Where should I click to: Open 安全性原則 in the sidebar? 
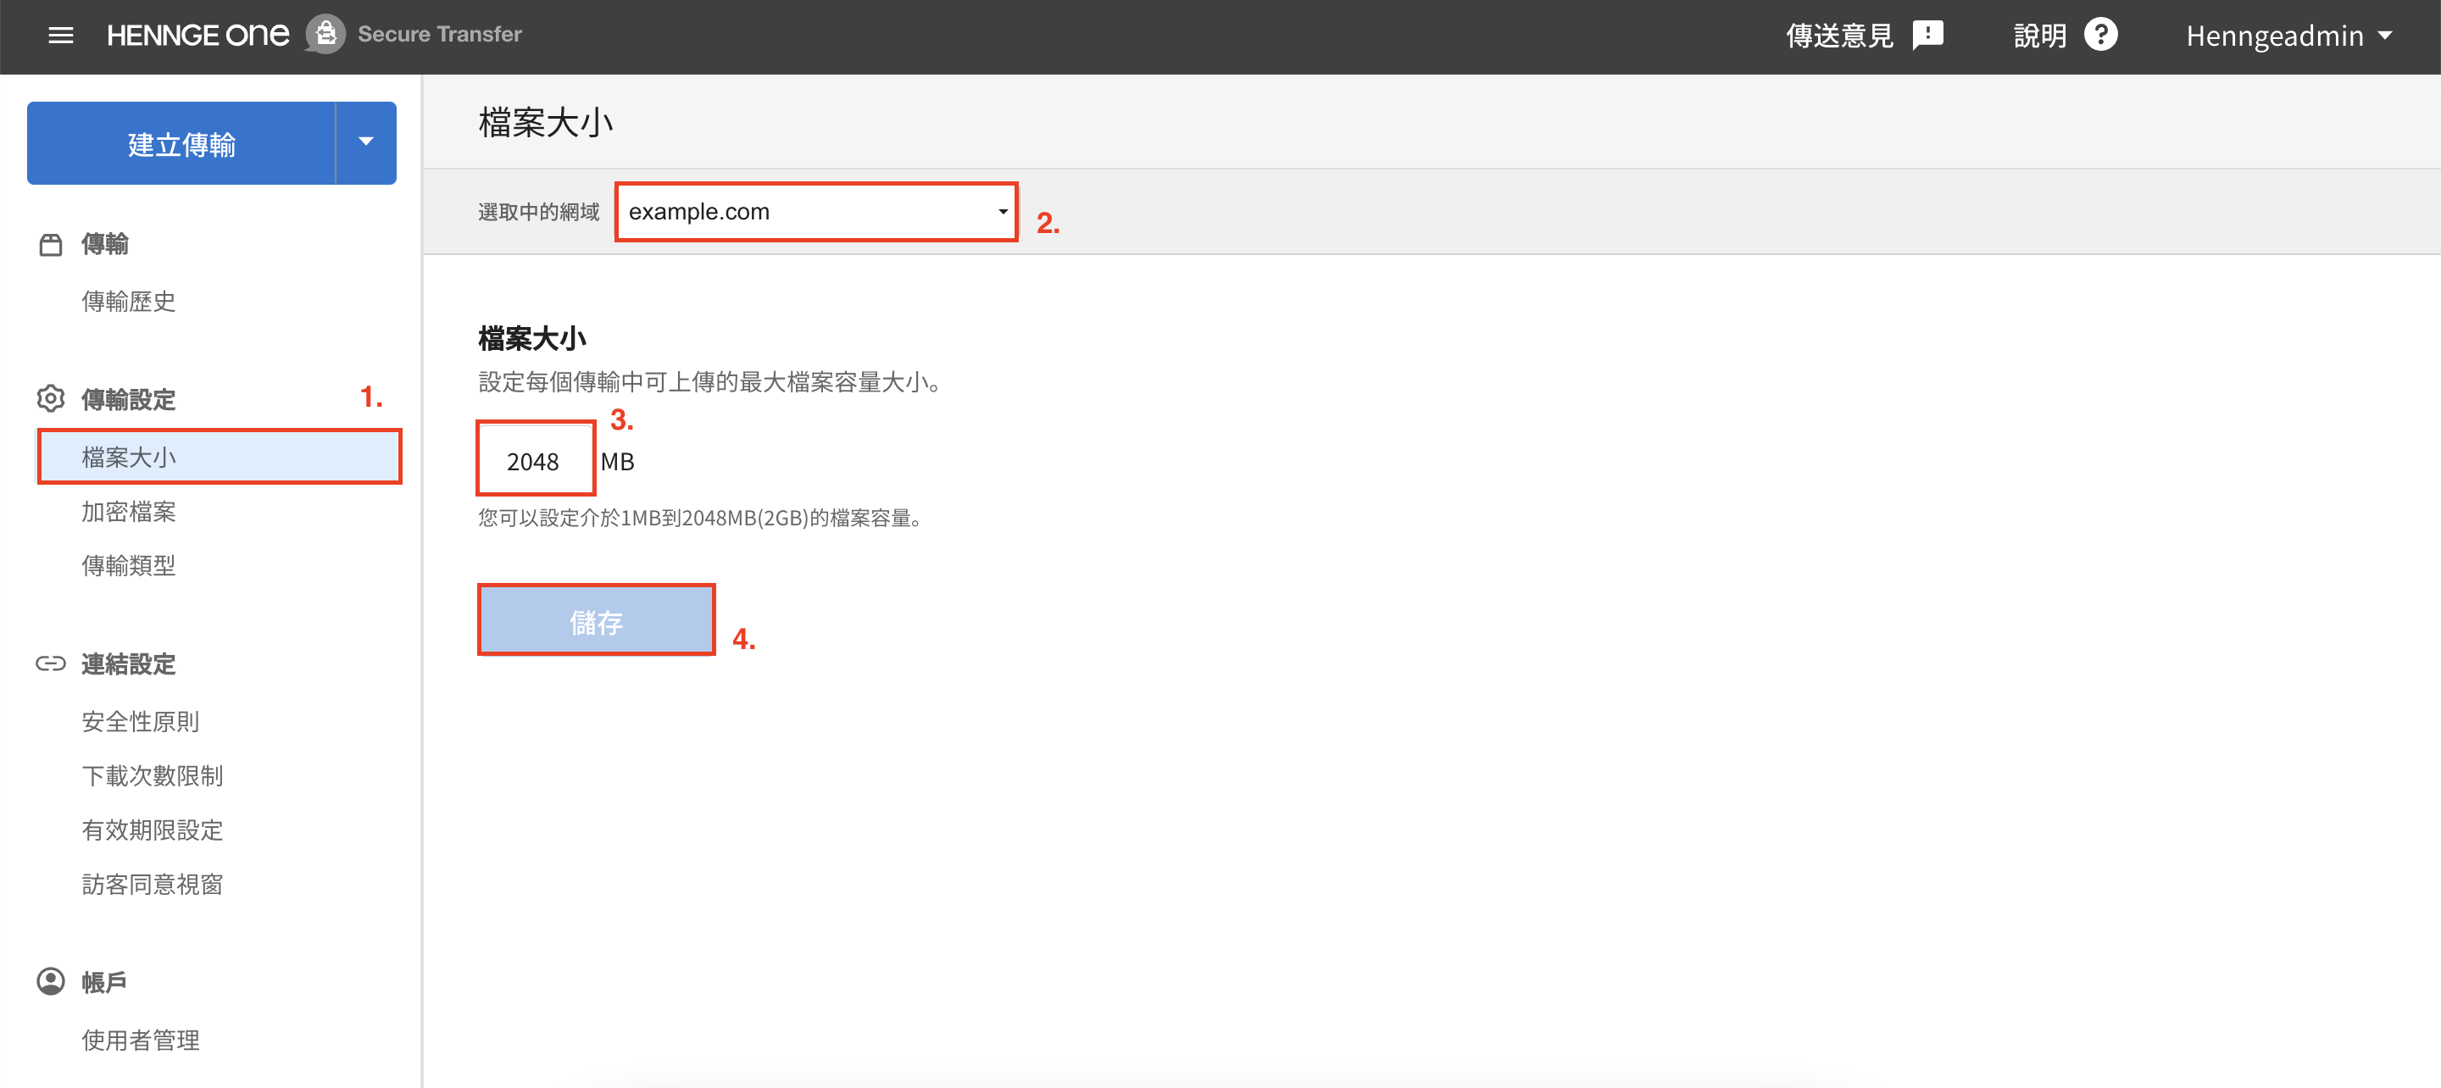(x=140, y=722)
